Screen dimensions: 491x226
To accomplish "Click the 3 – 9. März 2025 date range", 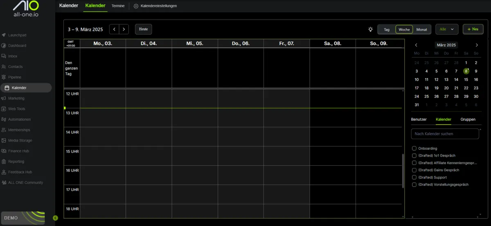I will pyautogui.click(x=85, y=29).
